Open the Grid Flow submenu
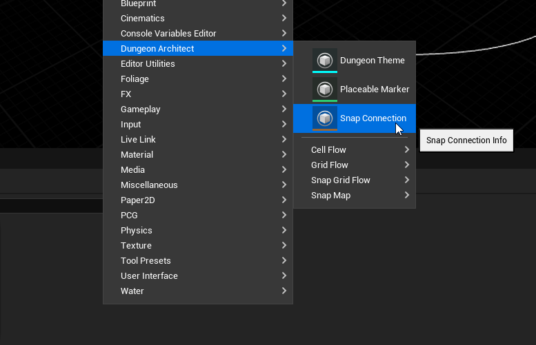This screenshot has width=536, height=345. [355, 165]
